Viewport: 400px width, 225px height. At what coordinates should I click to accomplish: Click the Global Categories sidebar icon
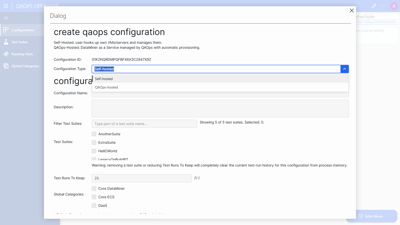point(6,66)
